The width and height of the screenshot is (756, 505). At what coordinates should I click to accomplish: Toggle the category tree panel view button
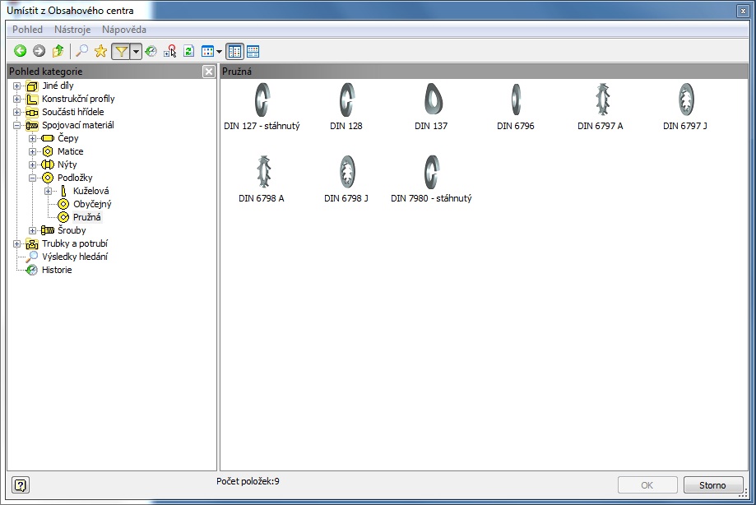234,51
